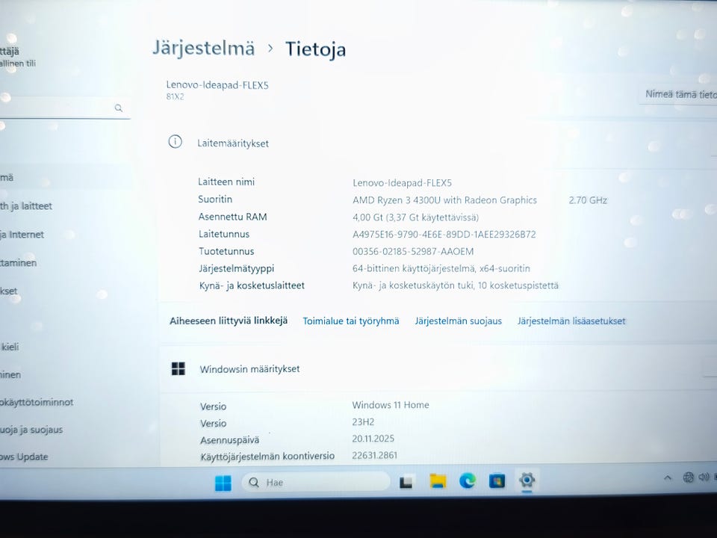Go back to Järjestelmä breadcrumb

click(x=203, y=48)
